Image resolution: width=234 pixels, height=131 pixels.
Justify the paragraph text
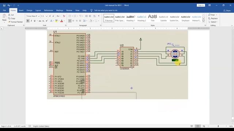80,21
